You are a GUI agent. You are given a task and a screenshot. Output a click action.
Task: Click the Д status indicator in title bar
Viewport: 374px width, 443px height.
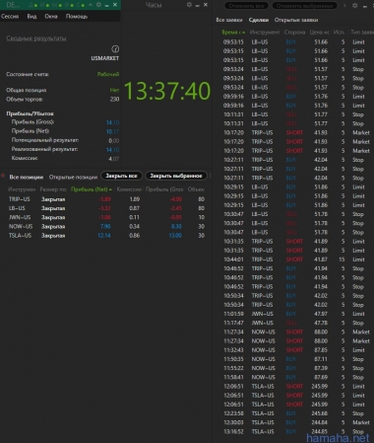pyautogui.click(x=32, y=5)
